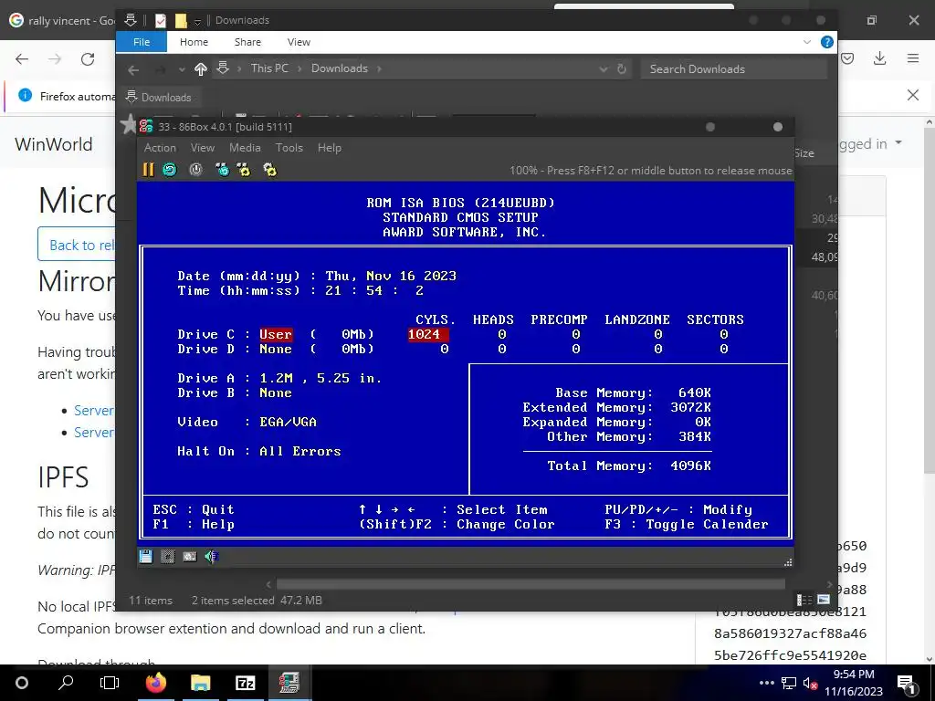Switch explorer to large icons view
935x701 pixels.
pos(824,600)
